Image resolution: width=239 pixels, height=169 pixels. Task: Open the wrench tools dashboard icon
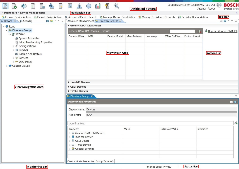(x=117, y=6)
